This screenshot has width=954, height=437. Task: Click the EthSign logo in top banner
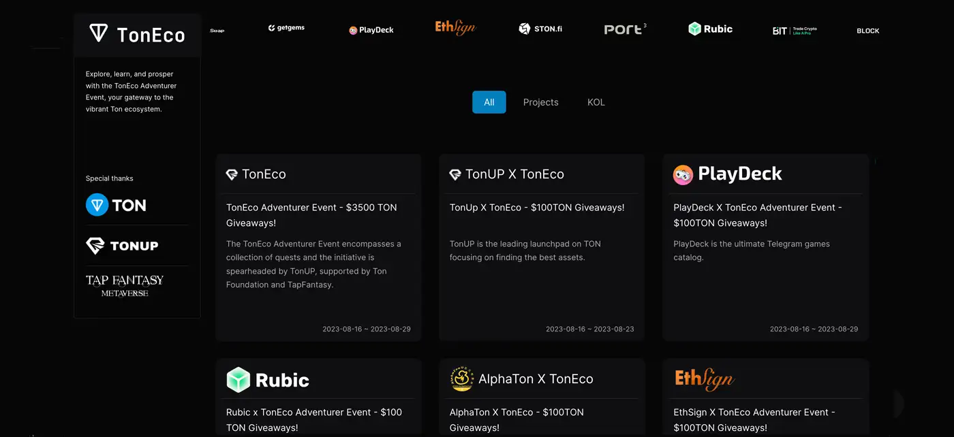coord(455,27)
